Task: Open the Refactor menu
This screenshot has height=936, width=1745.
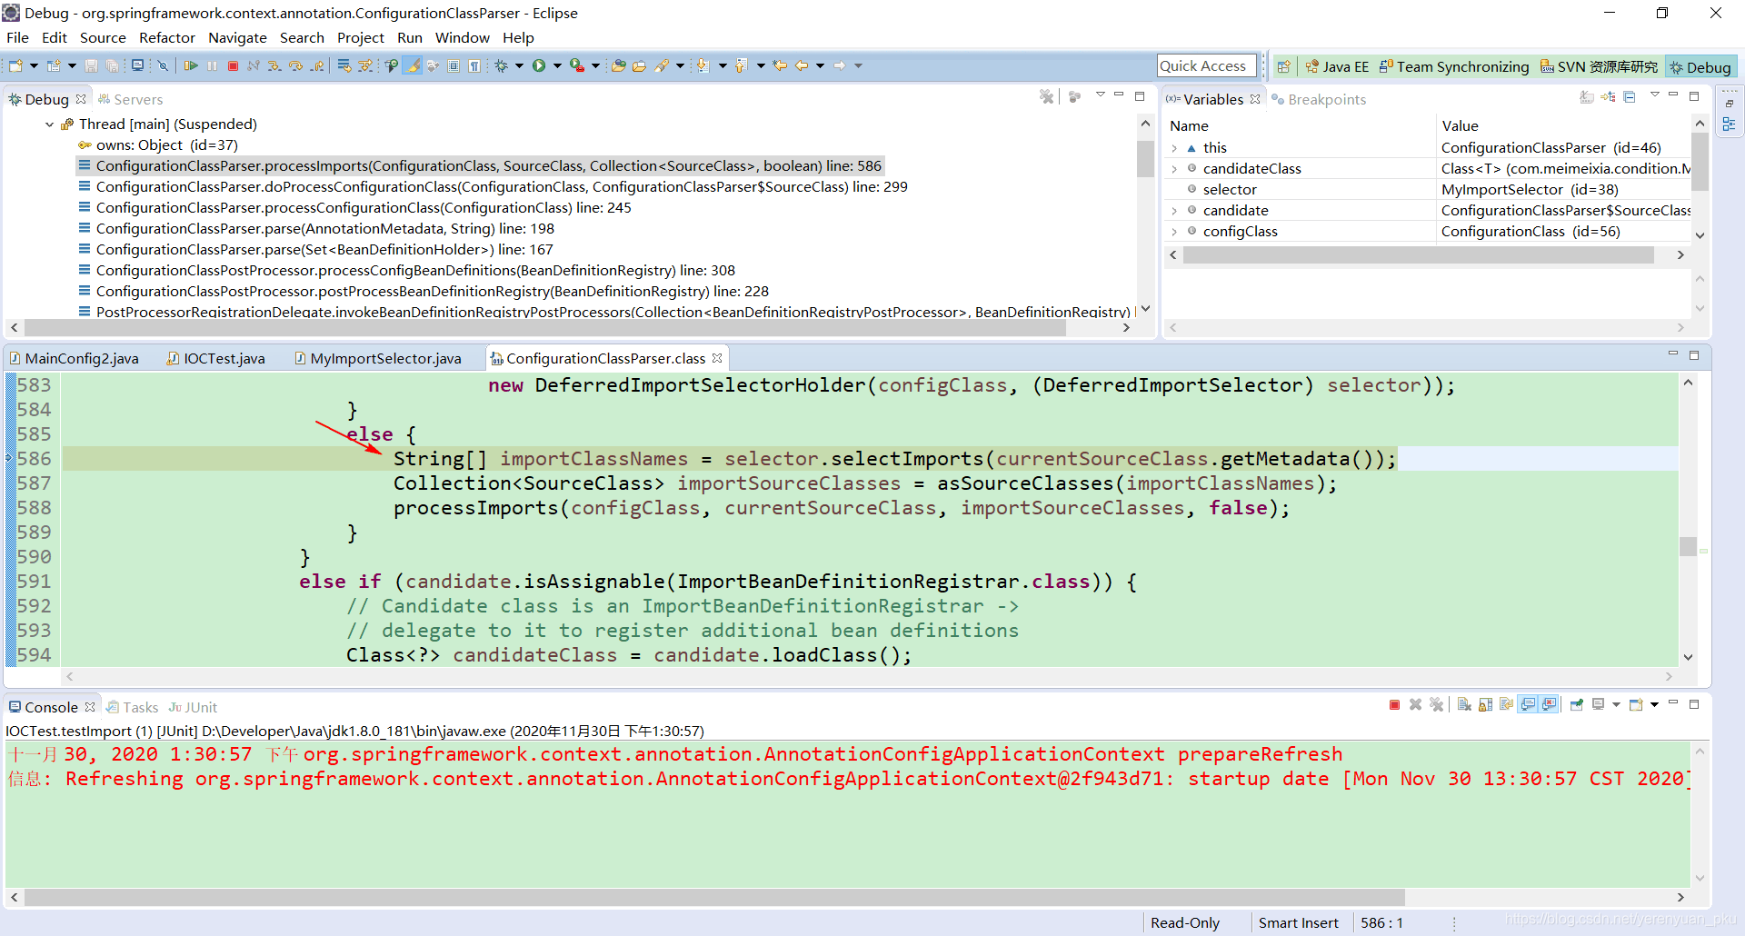Action: 167,37
